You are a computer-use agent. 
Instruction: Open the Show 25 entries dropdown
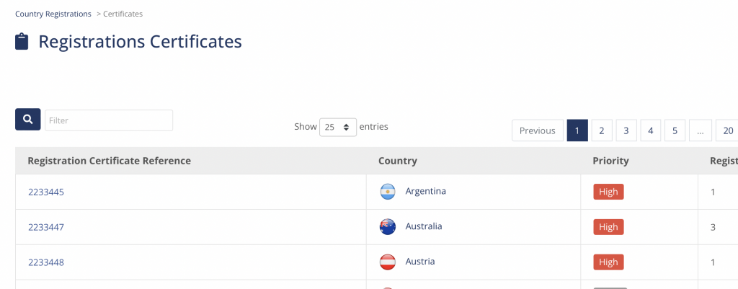pyautogui.click(x=338, y=127)
